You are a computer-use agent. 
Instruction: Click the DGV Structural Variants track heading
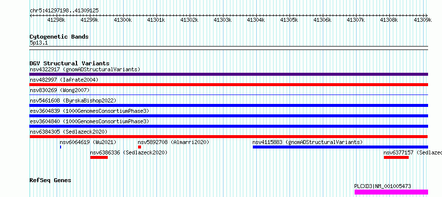click(x=70, y=63)
